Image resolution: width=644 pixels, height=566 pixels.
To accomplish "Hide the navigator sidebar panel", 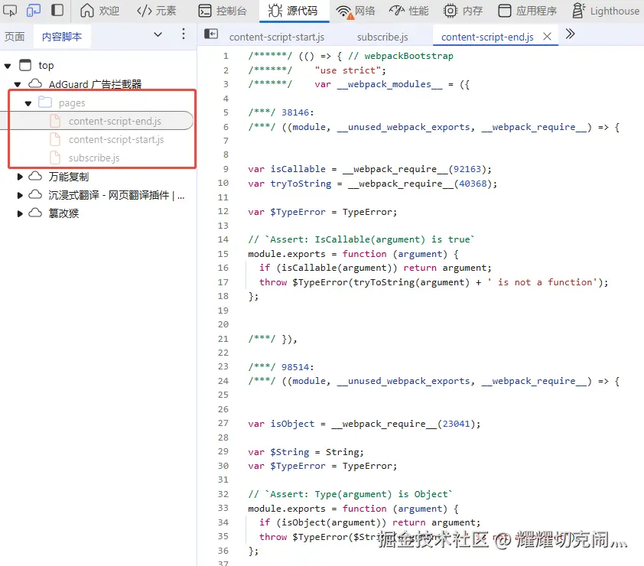I will coord(210,34).
